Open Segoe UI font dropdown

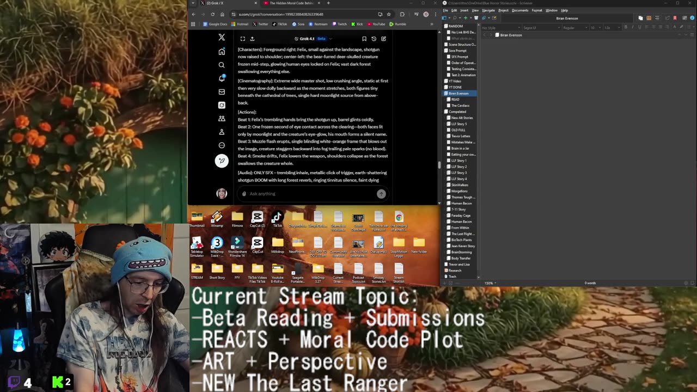click(x=541, y=28)
